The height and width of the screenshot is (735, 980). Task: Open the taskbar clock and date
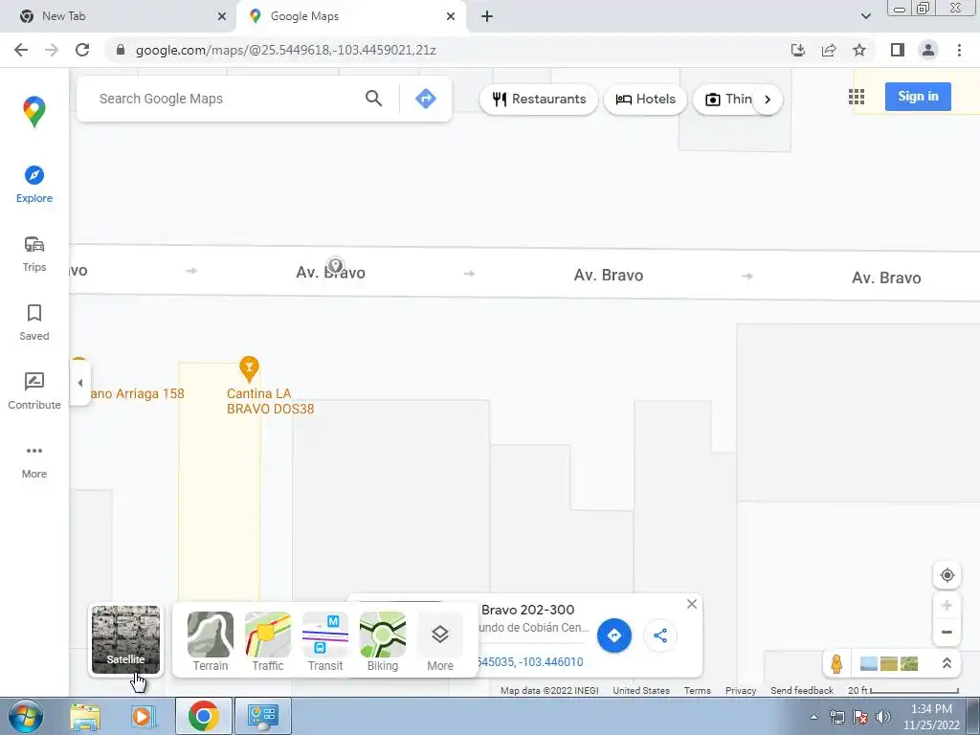(x=930, y=717)
